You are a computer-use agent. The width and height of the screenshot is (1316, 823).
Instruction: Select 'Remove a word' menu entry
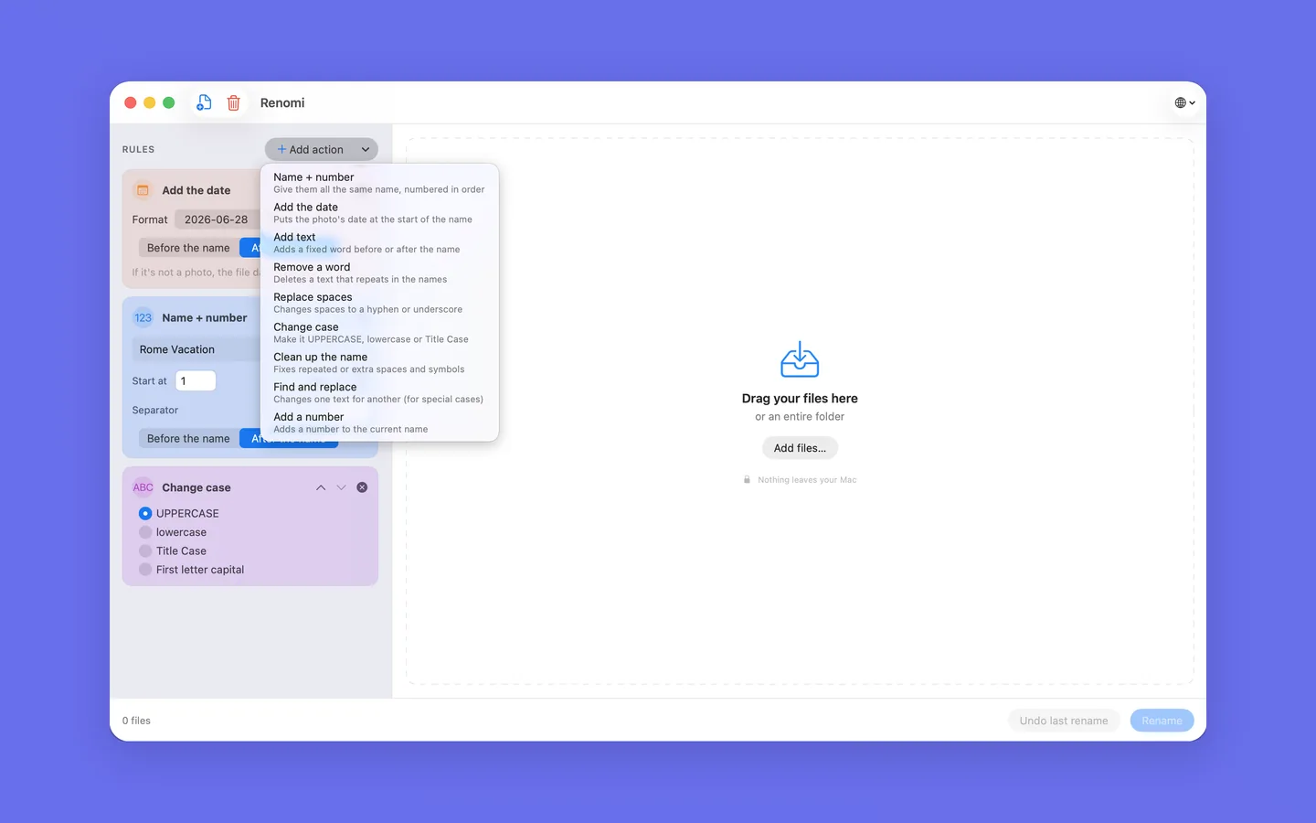click(x=379, y=273)
